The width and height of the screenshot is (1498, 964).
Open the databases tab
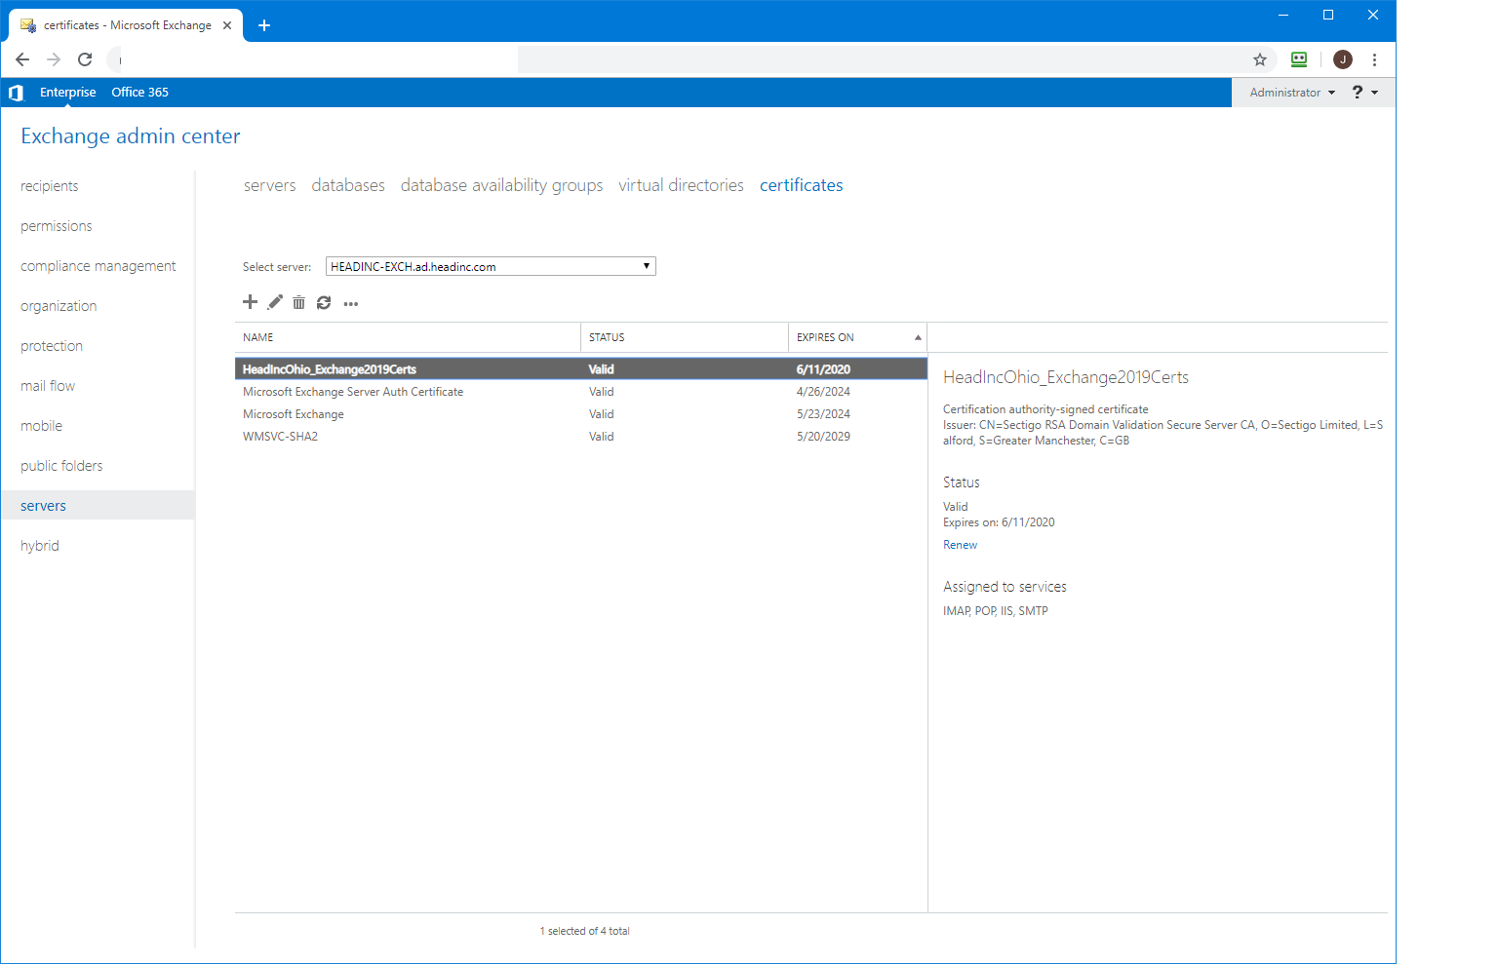348,185
